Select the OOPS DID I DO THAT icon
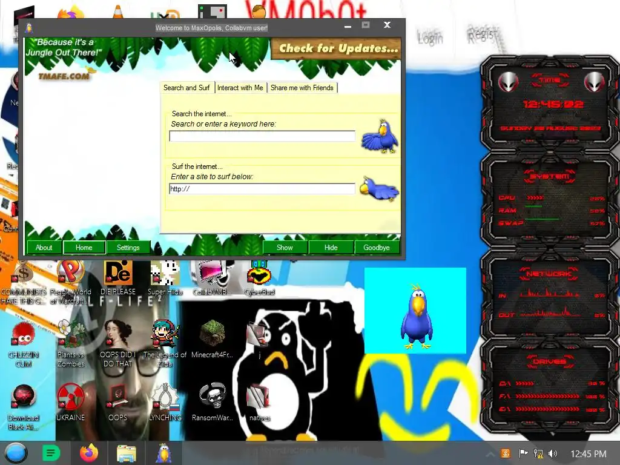 pyautogui.click(x=118, y=344)
